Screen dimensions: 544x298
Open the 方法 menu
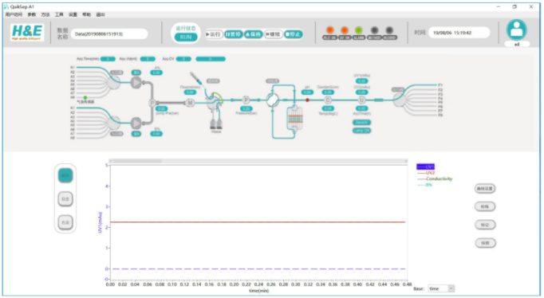[x=45, y=14]
